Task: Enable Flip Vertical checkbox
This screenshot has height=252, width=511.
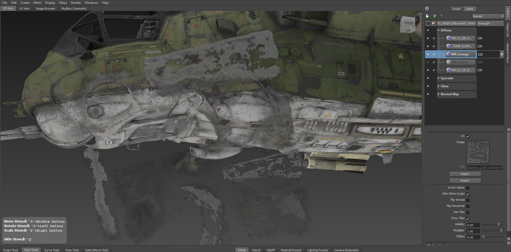Action: 468,200
